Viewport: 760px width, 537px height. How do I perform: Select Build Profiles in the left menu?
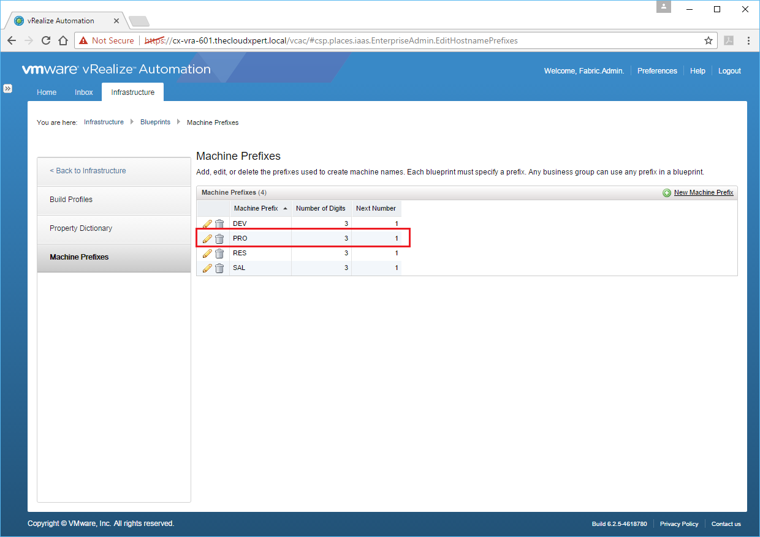pyautogui.click(x=71, y=200)
